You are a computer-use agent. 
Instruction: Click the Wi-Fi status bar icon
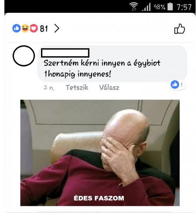134,7
